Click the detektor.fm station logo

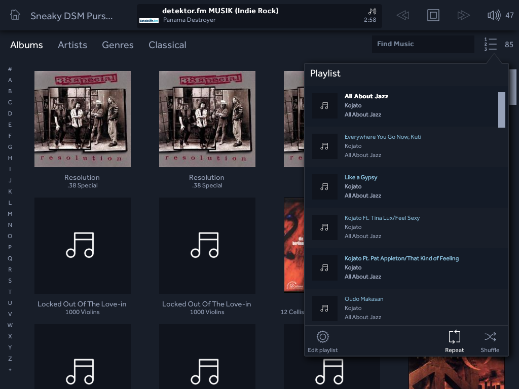tap(149, 20)
